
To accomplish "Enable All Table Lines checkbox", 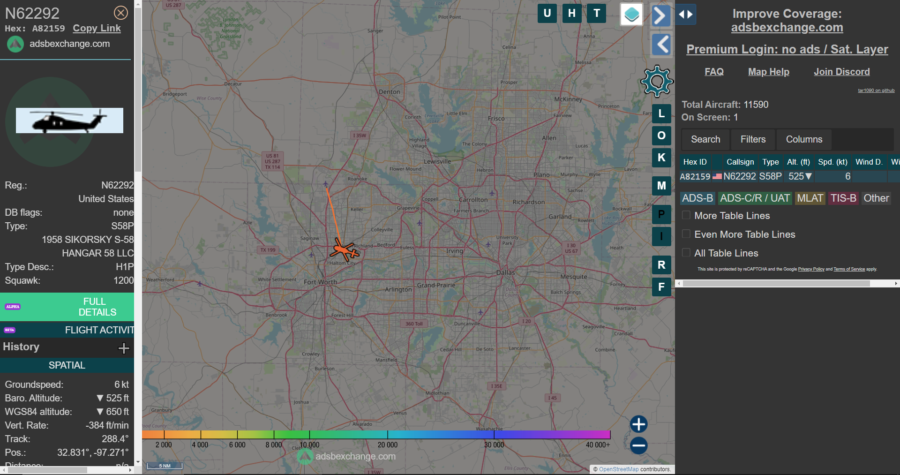I will (686, 253).
